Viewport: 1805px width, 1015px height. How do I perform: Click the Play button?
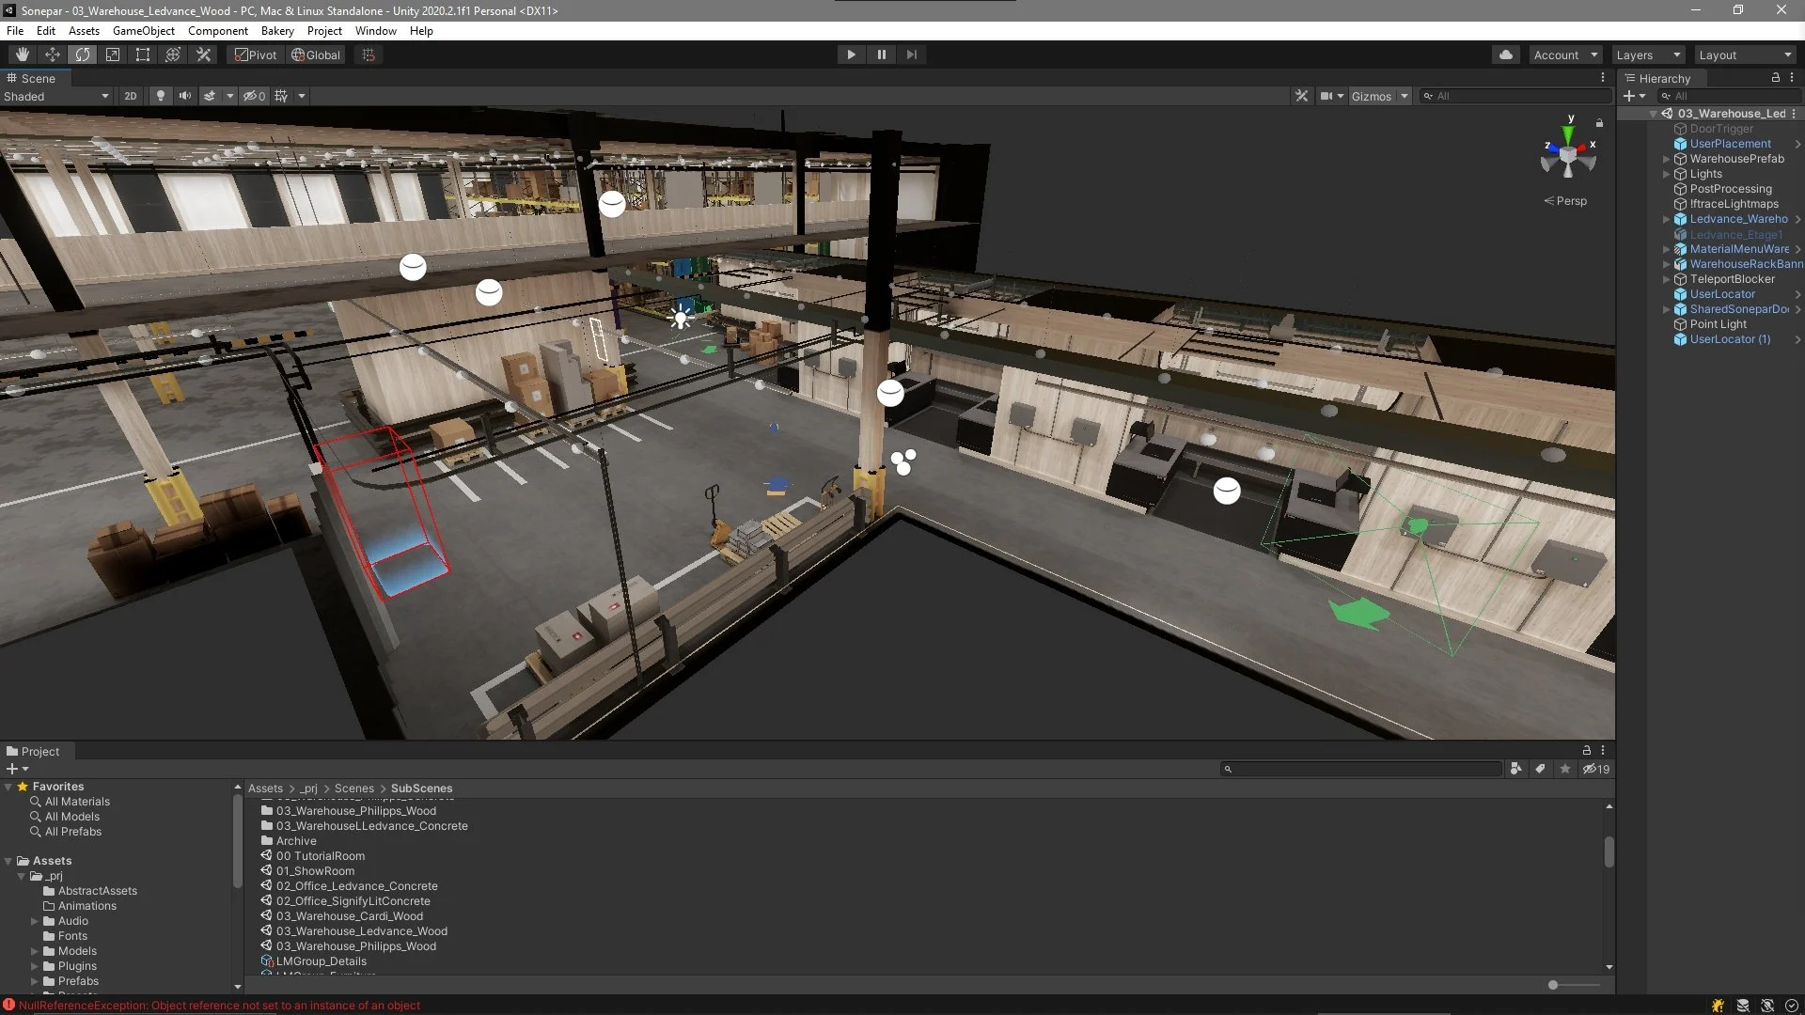tap(851, 55)
